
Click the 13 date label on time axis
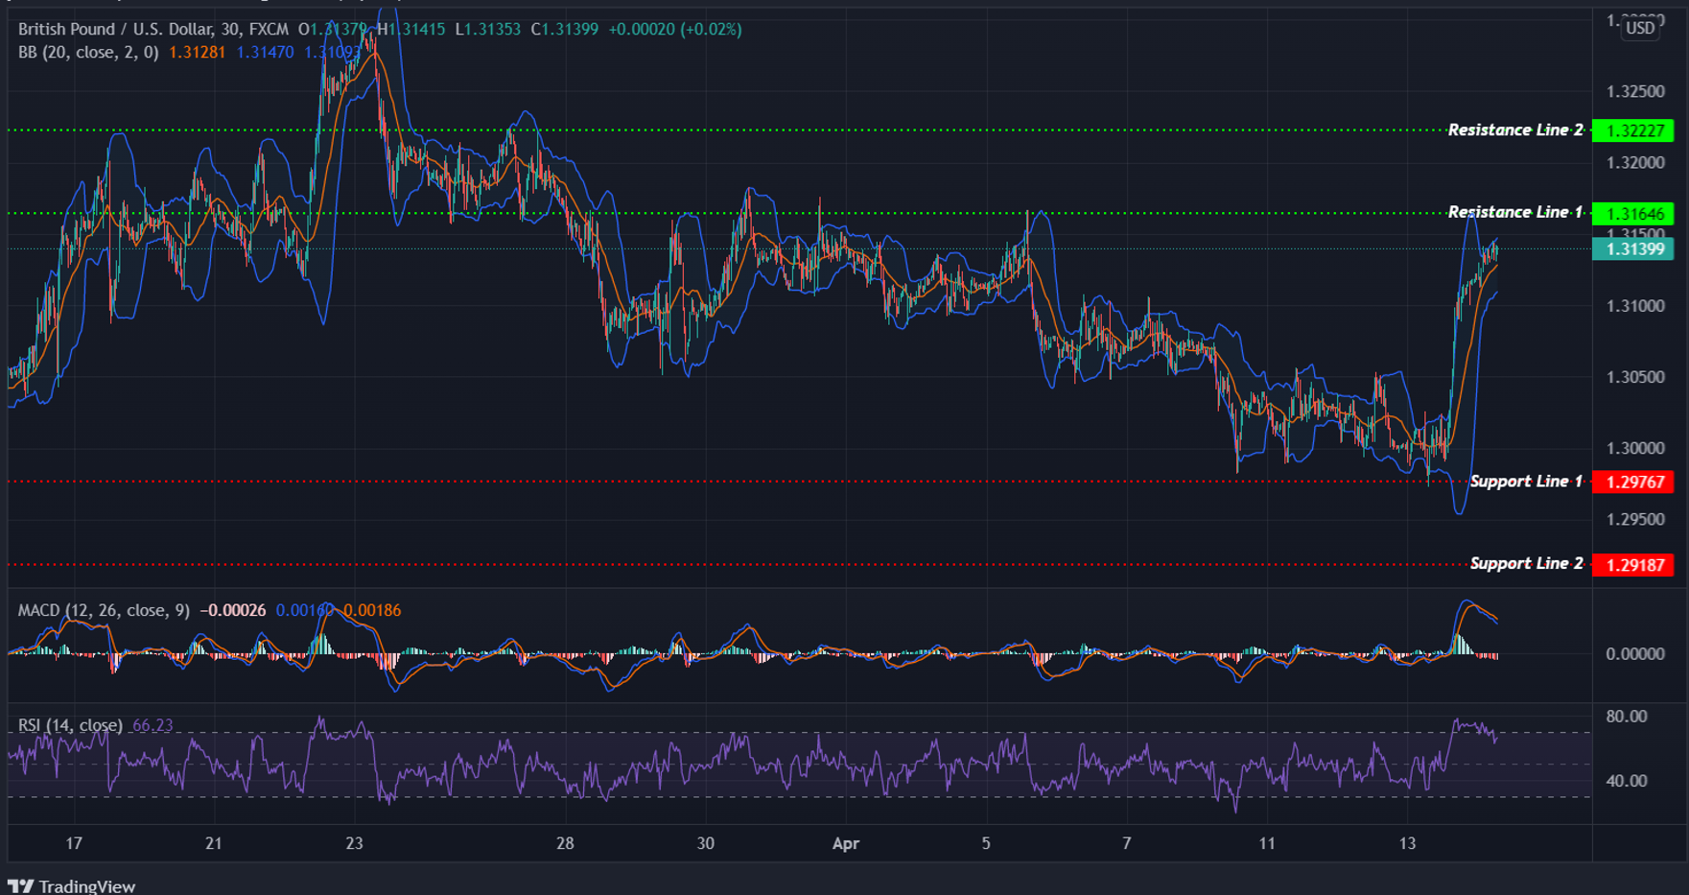coord(1408,844)
